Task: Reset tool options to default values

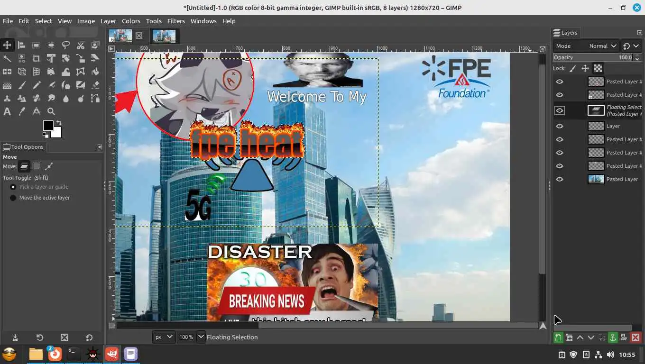Action: point(89,337)
